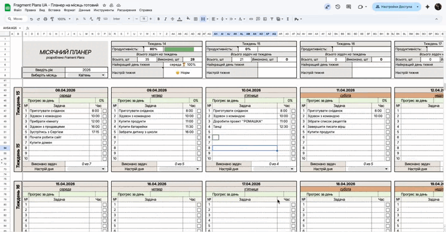The width and height of the screenshot is (446, 232).
Task: Open the comments history panel
Action: click(348, 7)
